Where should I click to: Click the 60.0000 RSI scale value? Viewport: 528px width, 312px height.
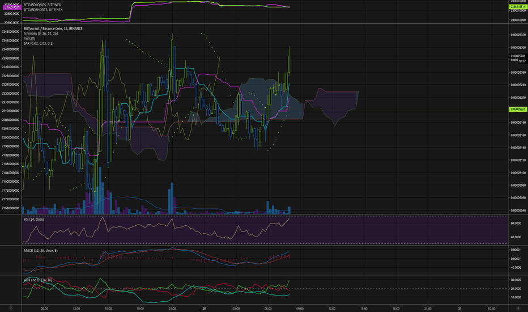click(516, 224)
